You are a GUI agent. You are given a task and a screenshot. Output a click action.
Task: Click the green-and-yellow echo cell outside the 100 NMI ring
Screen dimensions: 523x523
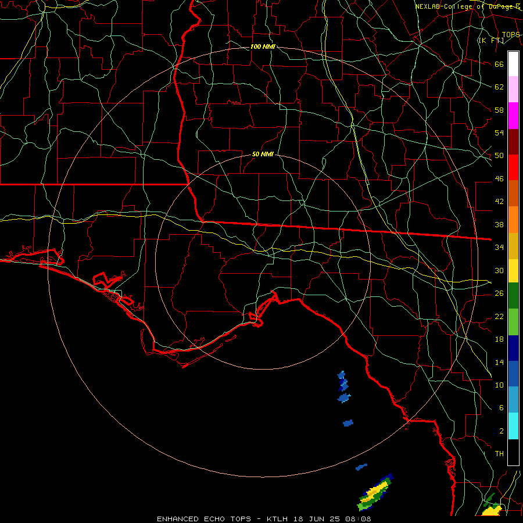point(375,492)
